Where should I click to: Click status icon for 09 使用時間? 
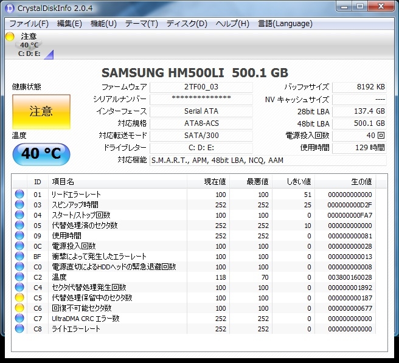[x=19, y=235]
